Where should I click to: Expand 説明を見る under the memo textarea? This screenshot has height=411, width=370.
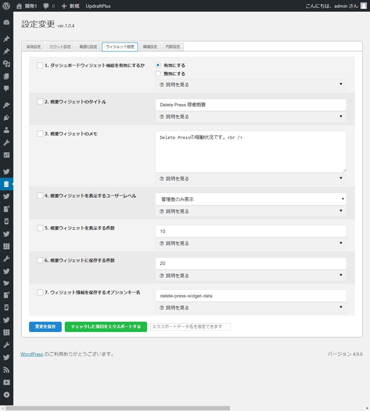point(251,179)
